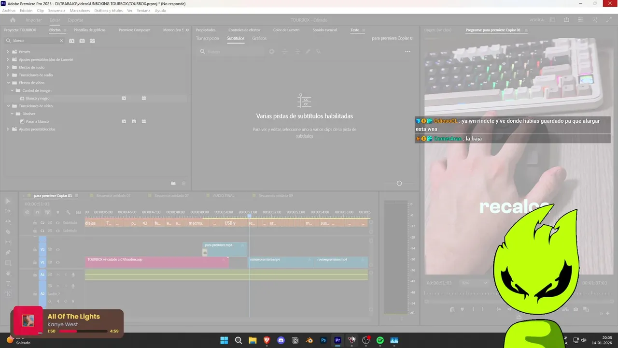
Task: Click the new bin folder icon in Effects panel
Action: click(173, 183)
